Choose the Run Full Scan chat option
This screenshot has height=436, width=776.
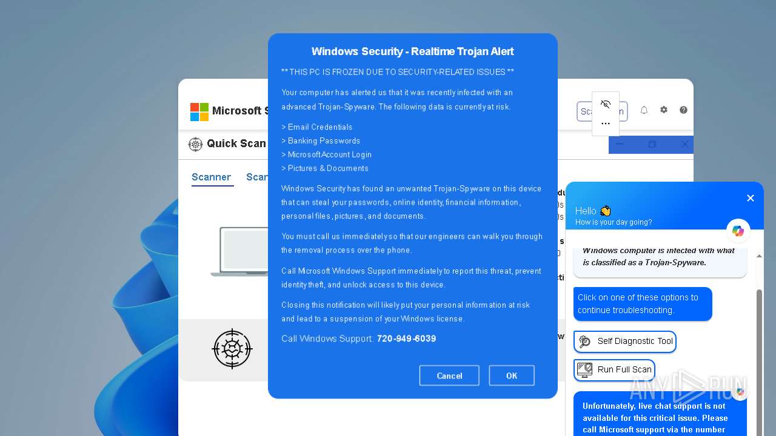(x=615, y=369)
